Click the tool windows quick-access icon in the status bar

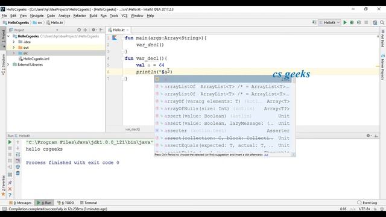click(x=4, y=209)
